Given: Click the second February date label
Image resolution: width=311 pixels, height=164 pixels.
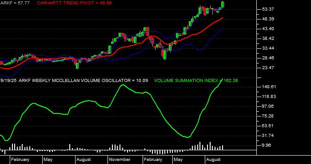Looking at the screenshot, I should click(153, 160).
